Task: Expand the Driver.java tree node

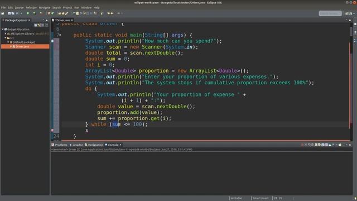Action: [x=11, y=46]
